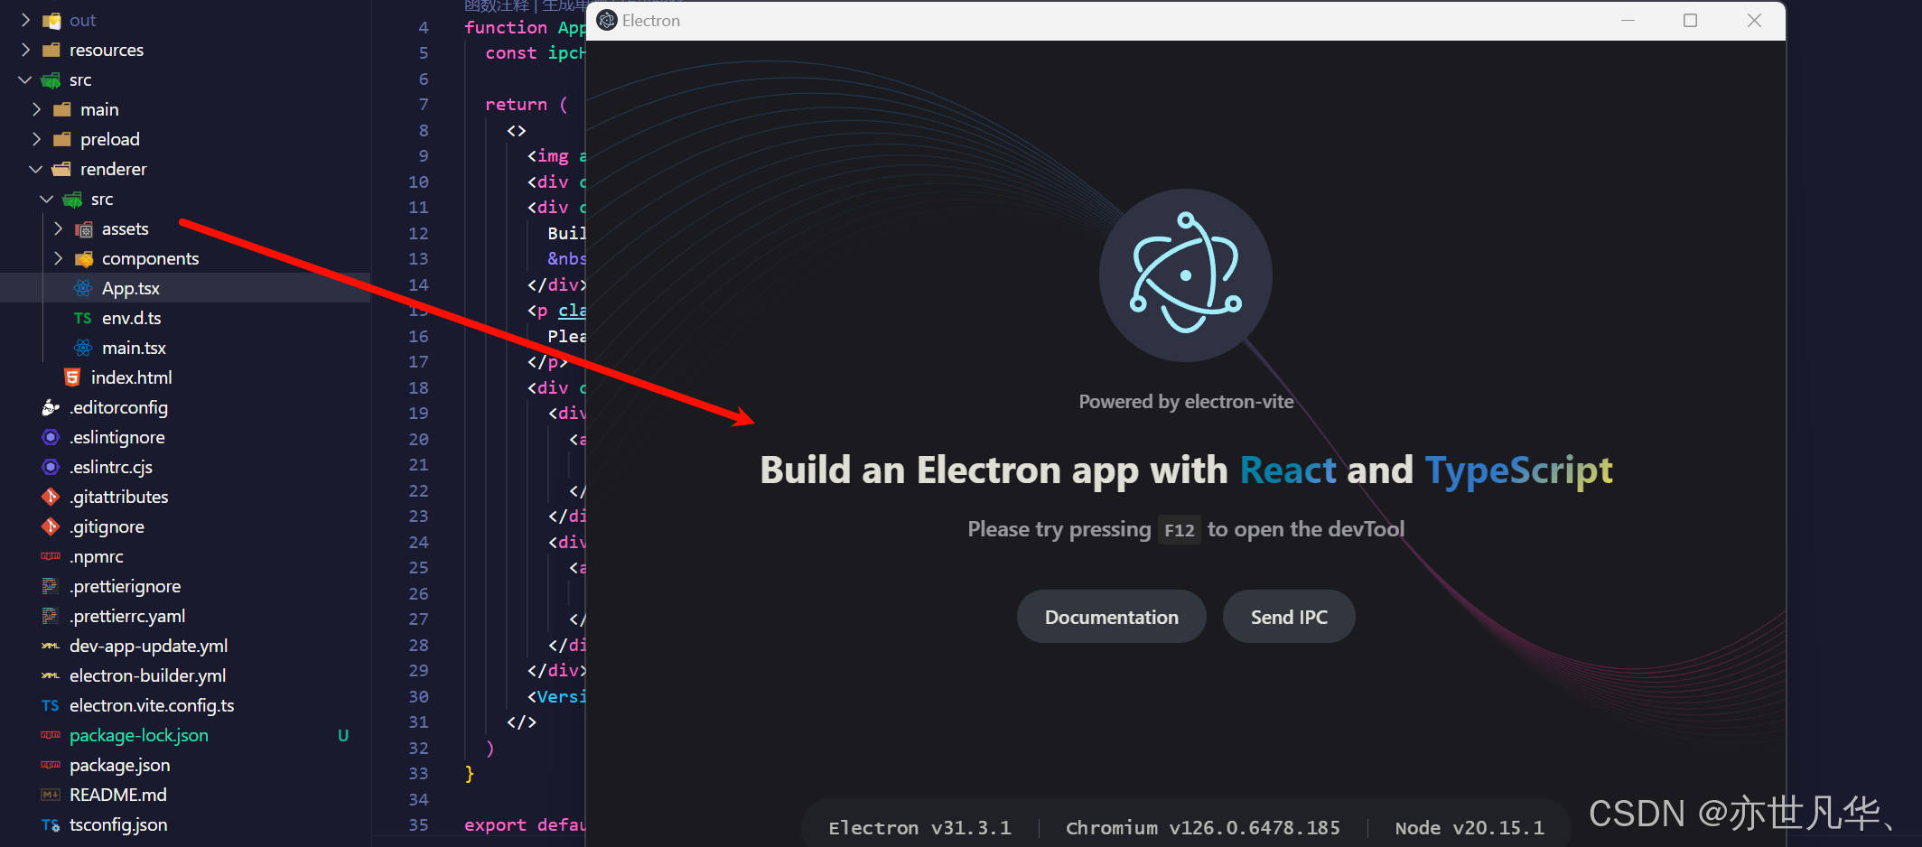This screenshot has height=847, width=1922.
Task: Click the main folder icon
Action: coord(62,109)
